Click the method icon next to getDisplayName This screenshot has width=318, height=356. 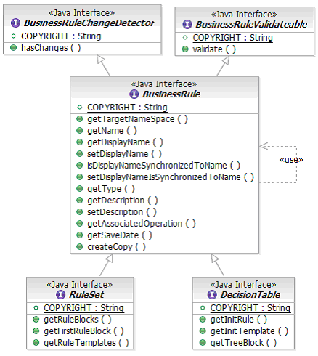pyautogui.click(x=80, y=142)
